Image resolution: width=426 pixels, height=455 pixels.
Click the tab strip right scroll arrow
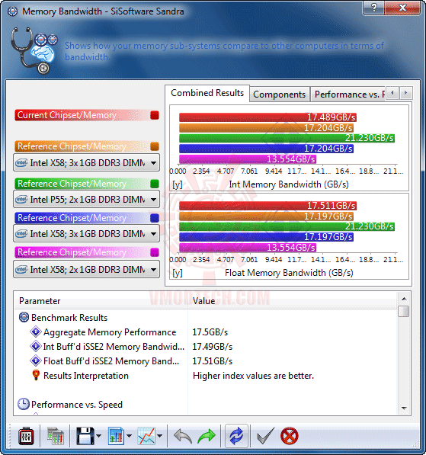(x=405, y=93)
